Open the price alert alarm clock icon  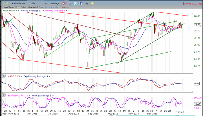(64, 3)
